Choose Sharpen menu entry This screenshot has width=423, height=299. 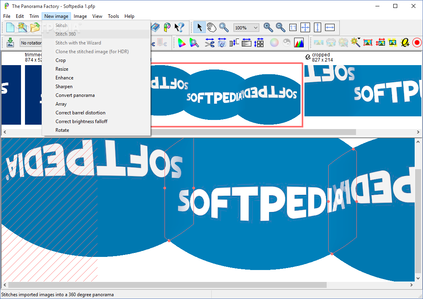point(96,87)
